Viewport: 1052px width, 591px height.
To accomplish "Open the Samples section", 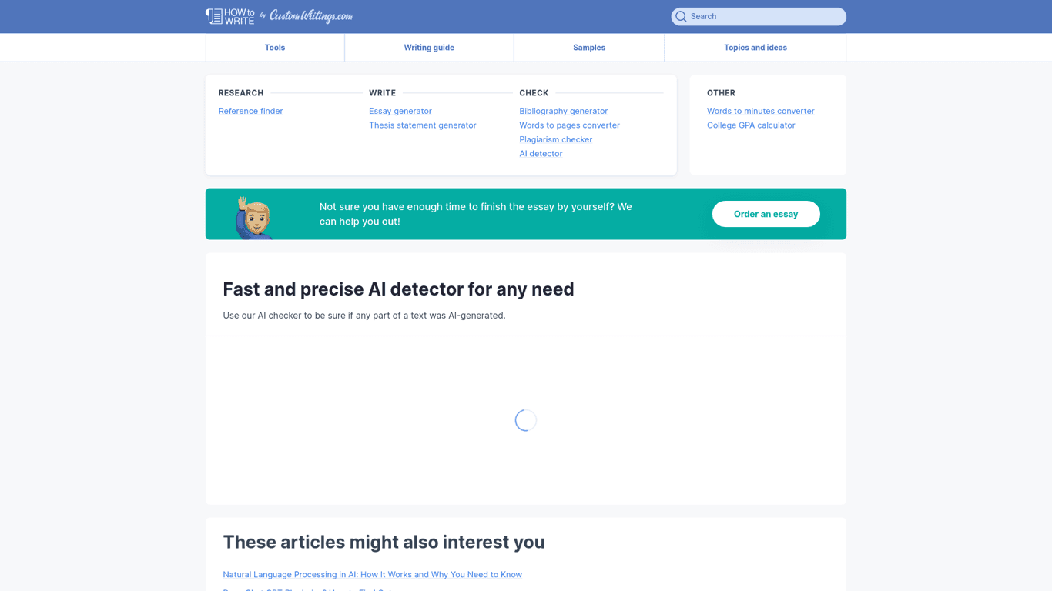I will point(588,47).
